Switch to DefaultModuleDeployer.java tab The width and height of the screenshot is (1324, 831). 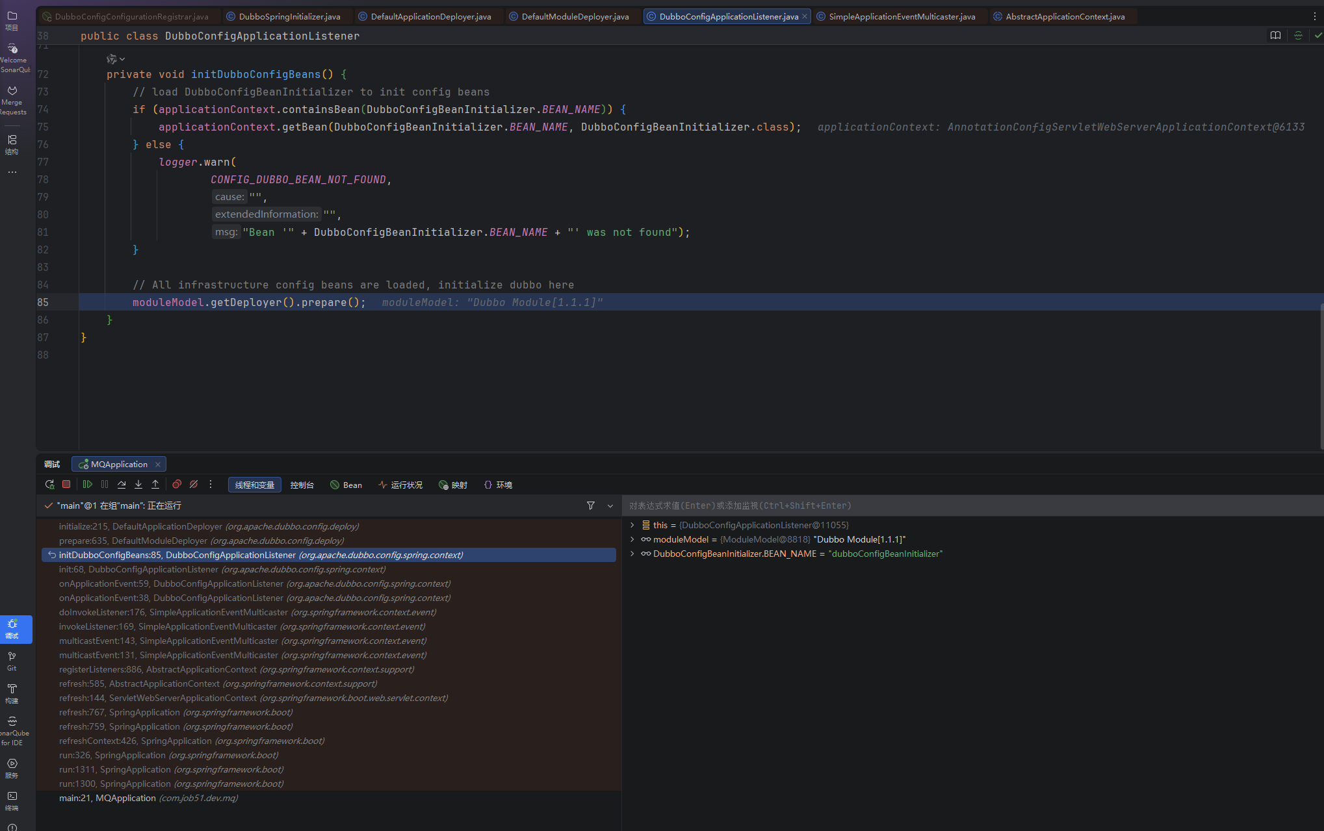click(x=575, y=17)
